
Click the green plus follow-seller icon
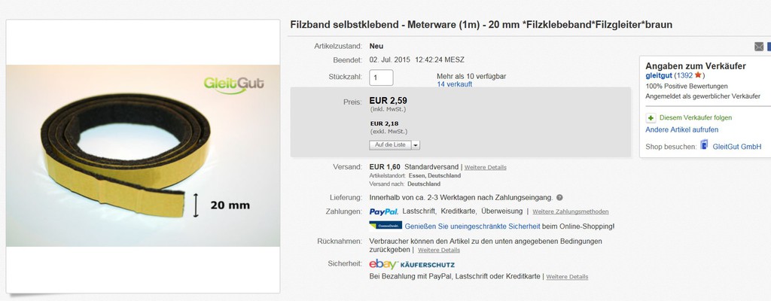(651, 118)
